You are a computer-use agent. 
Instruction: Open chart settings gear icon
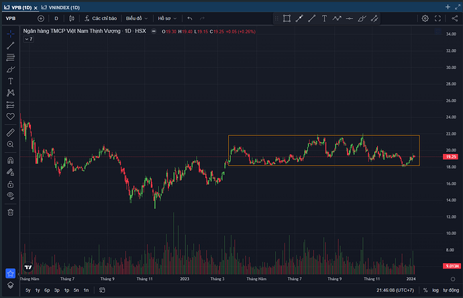coord(425,19)
